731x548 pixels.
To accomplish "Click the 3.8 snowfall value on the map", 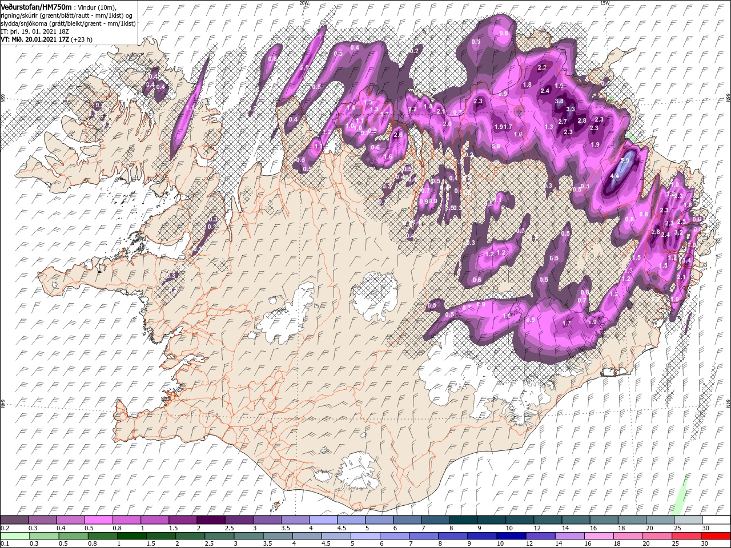I will coord(559,100).
